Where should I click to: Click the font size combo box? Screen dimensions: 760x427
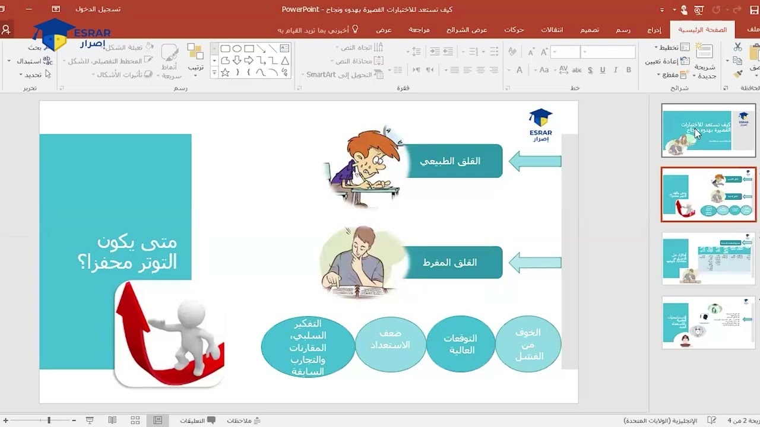pos(566,52)
